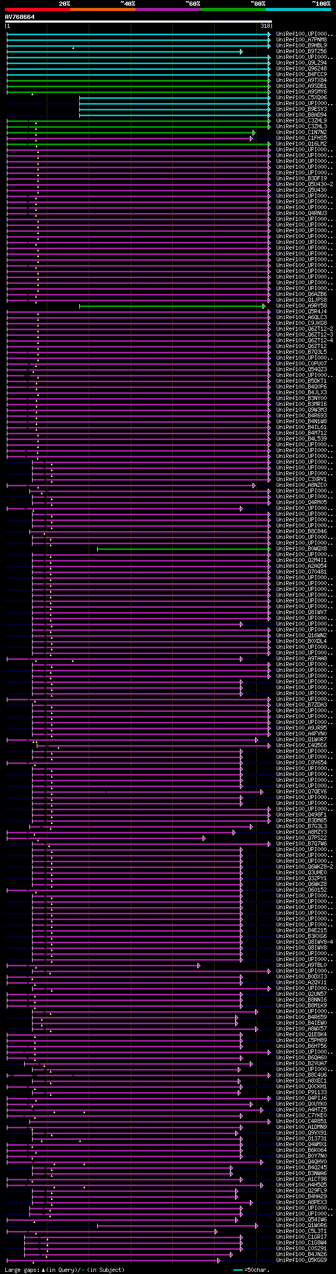The width and height of the screenshot is (336, 1274).
Task: Click the orange ~40% identity legend segment
Action: (103, 9)
